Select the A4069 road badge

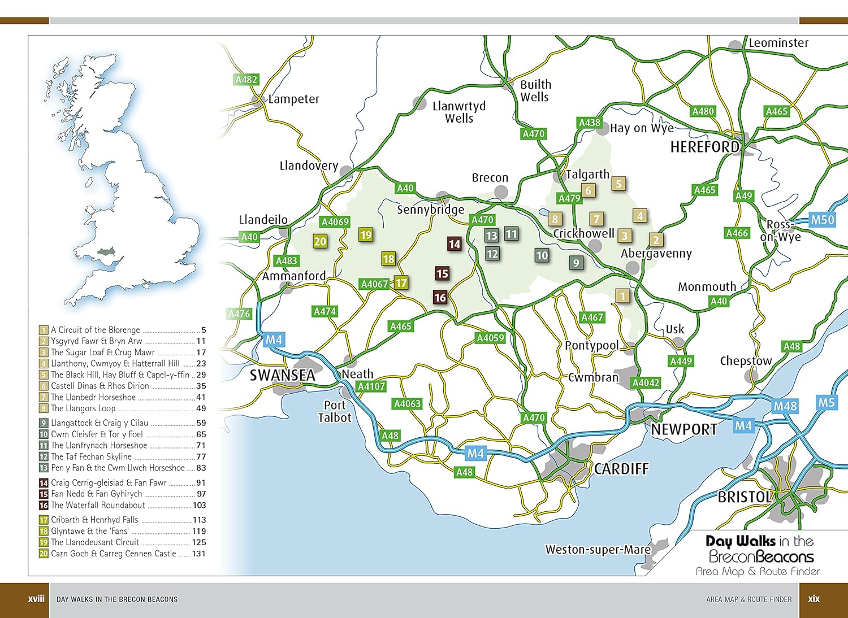pyautogui.click(x=335, y=222)
